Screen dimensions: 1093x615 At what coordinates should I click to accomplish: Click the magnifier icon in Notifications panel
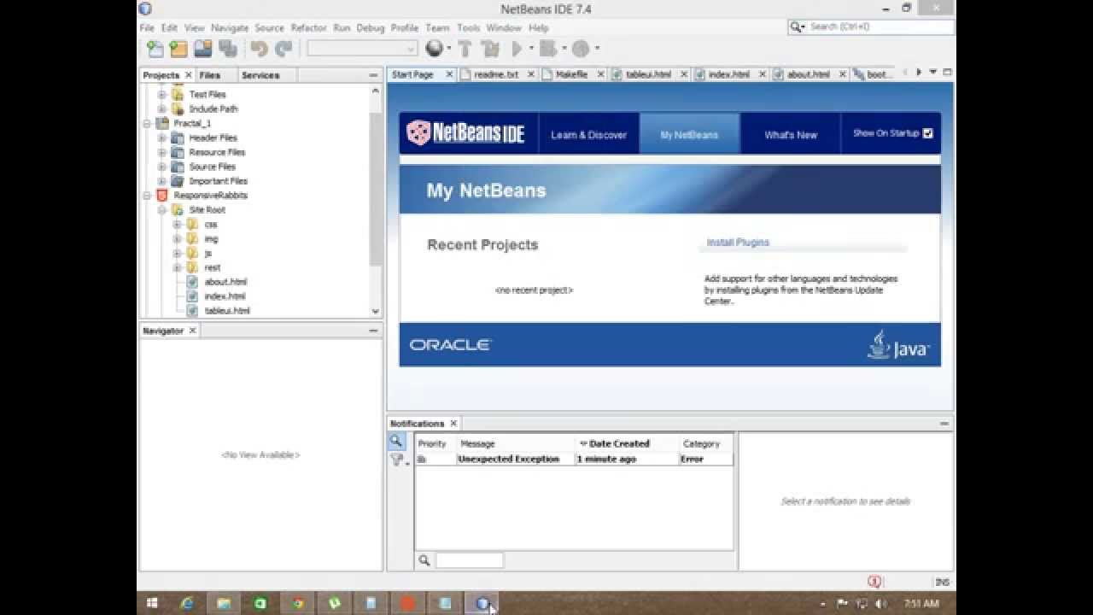[x=396, y=442]
